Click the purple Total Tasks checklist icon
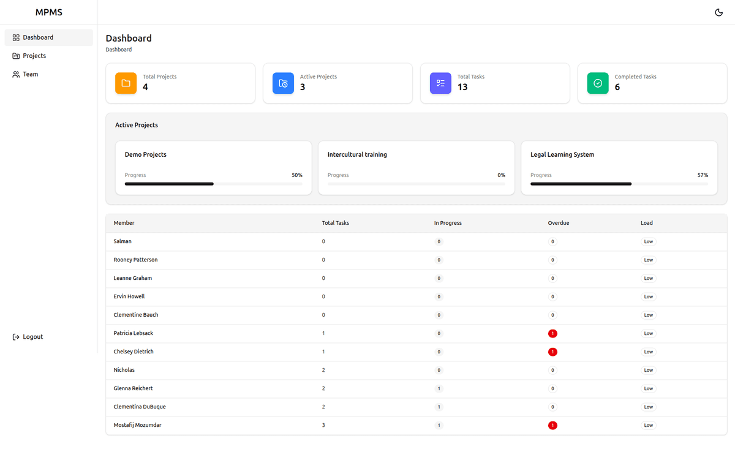 point(440,83)
